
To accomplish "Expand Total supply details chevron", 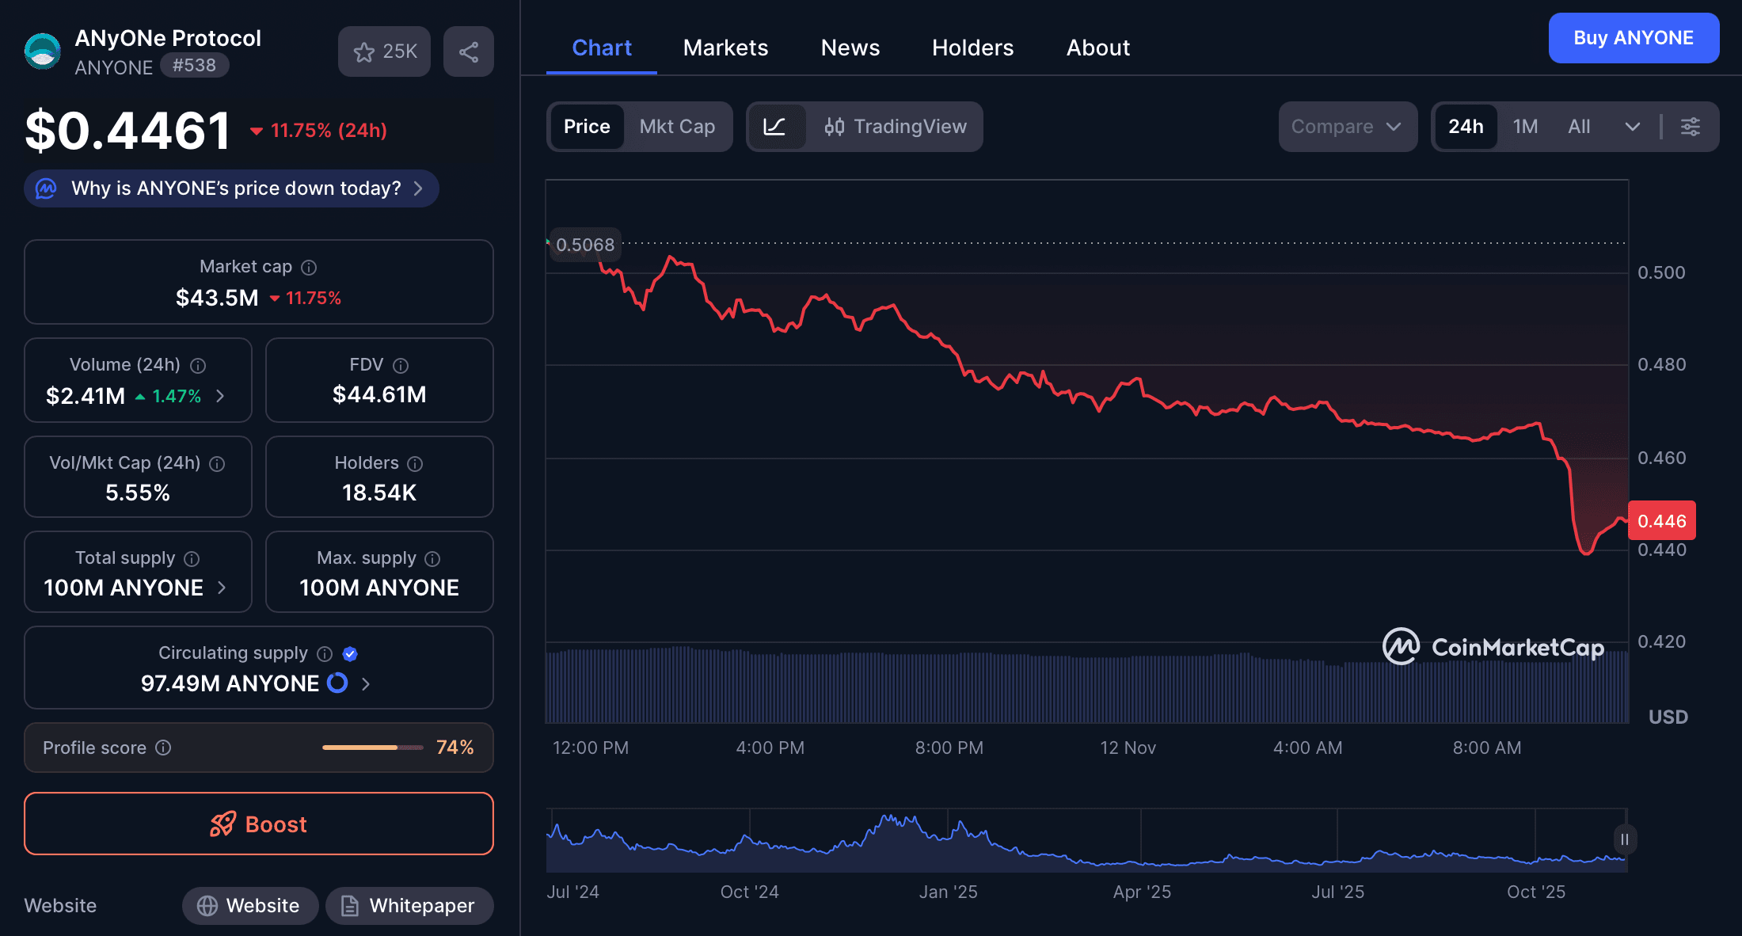I will tap(222, 588).
